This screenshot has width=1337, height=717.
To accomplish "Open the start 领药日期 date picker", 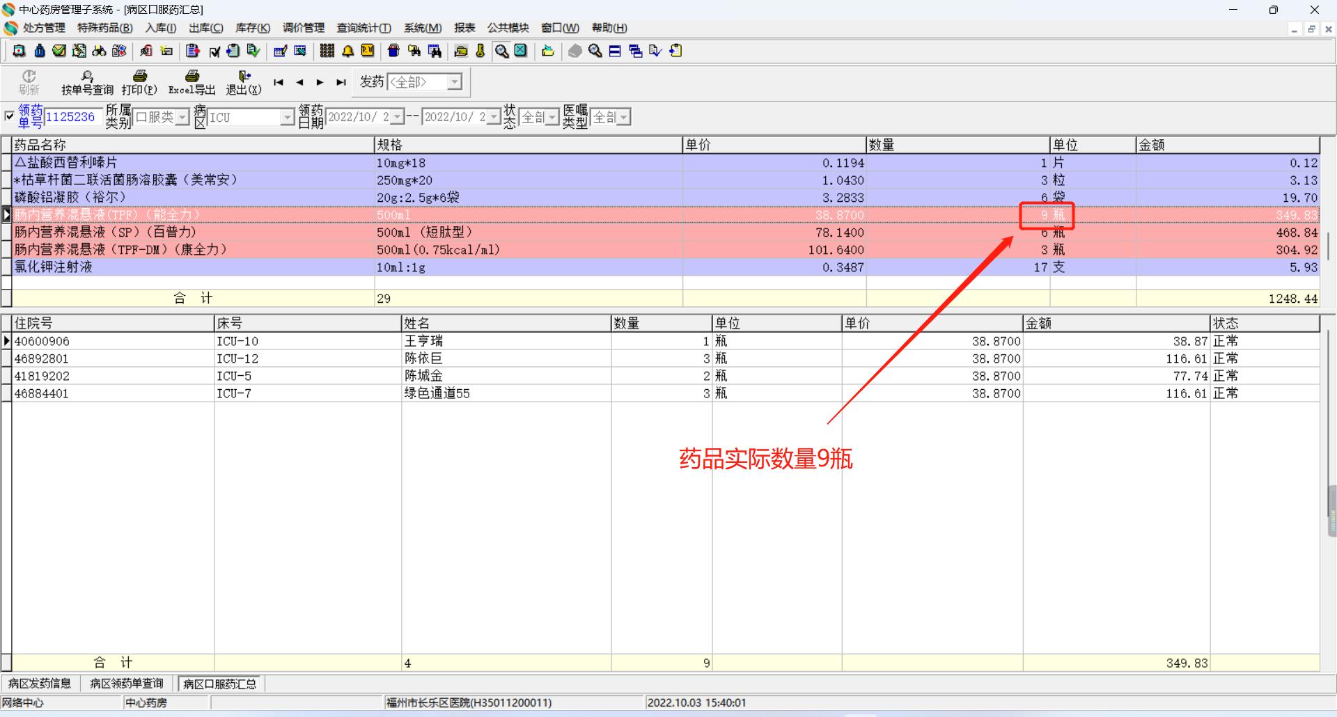I will (x=397, y=117).
